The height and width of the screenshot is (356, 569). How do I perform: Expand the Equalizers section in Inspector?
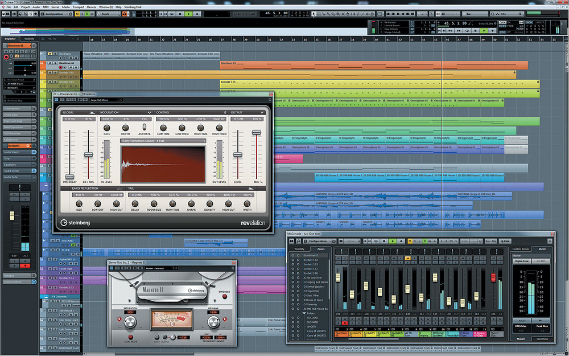click(19, 165)
